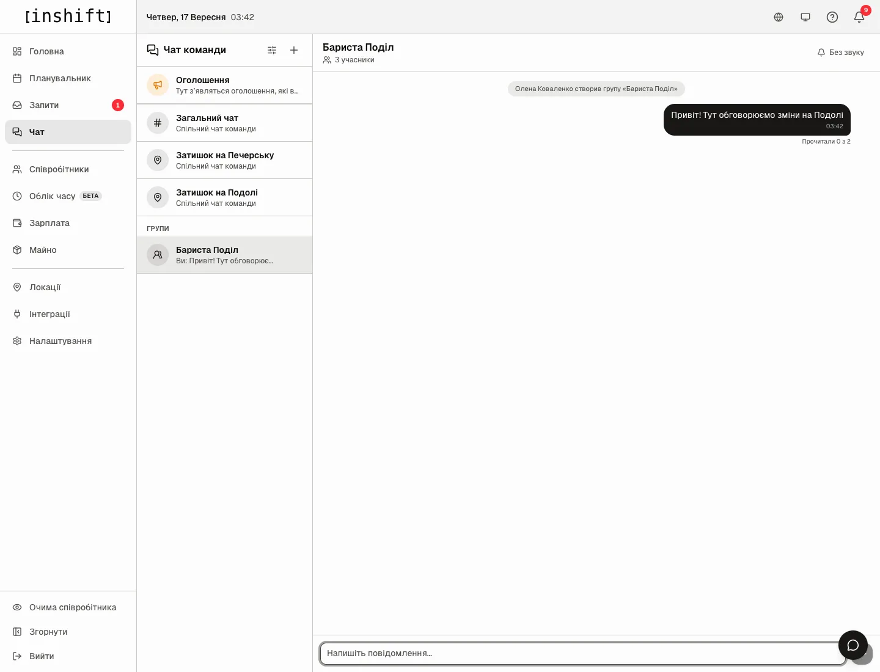The image size is (880, 672).
Task: Open Облік часу beta section
Action: 68,196
